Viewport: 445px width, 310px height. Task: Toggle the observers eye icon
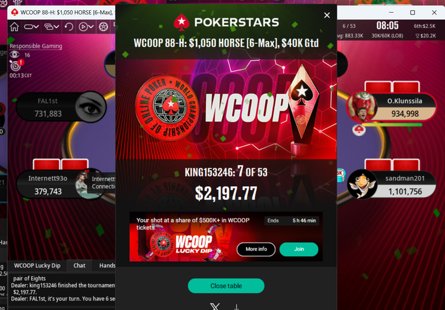coord(15,55)
